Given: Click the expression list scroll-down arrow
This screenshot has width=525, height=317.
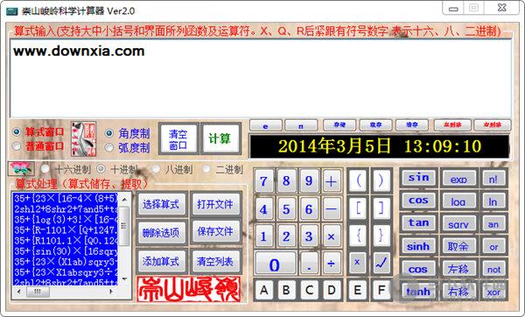Looking at the screenshot, I should click(x=124, y=278).
